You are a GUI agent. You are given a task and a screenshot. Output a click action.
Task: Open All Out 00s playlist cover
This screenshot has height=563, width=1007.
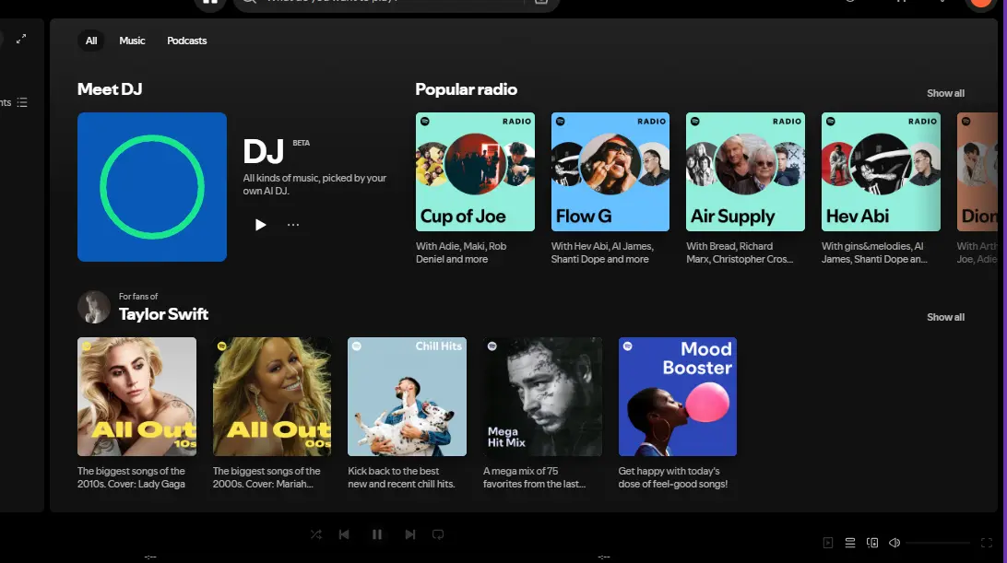tap(272, 397)
